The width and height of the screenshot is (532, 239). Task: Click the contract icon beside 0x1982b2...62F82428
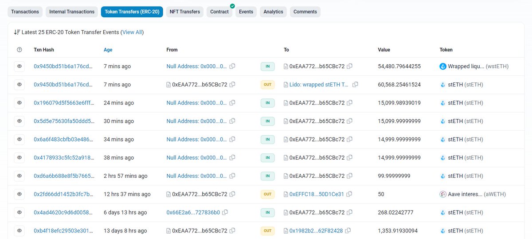(x=286, y=231)
